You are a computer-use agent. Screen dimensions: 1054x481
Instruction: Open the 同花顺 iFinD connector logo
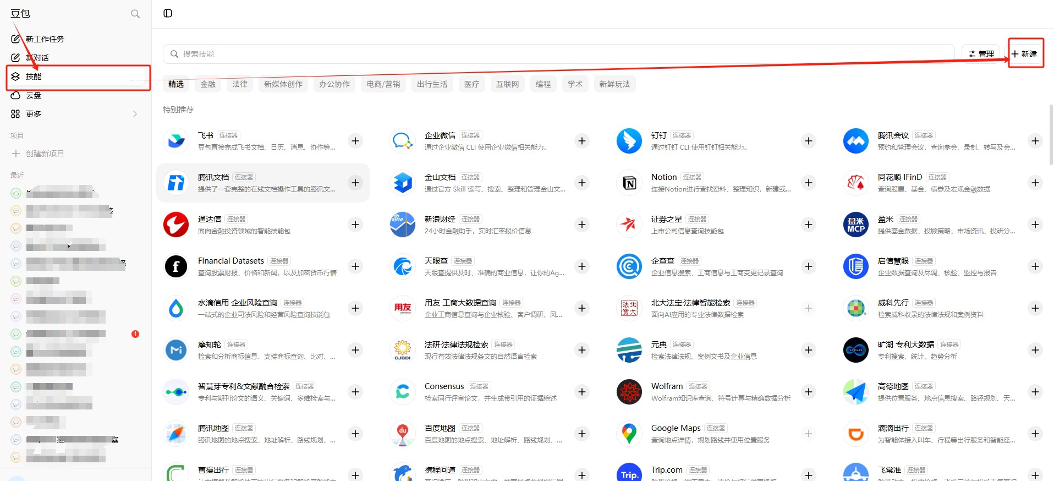pos(856,183)
